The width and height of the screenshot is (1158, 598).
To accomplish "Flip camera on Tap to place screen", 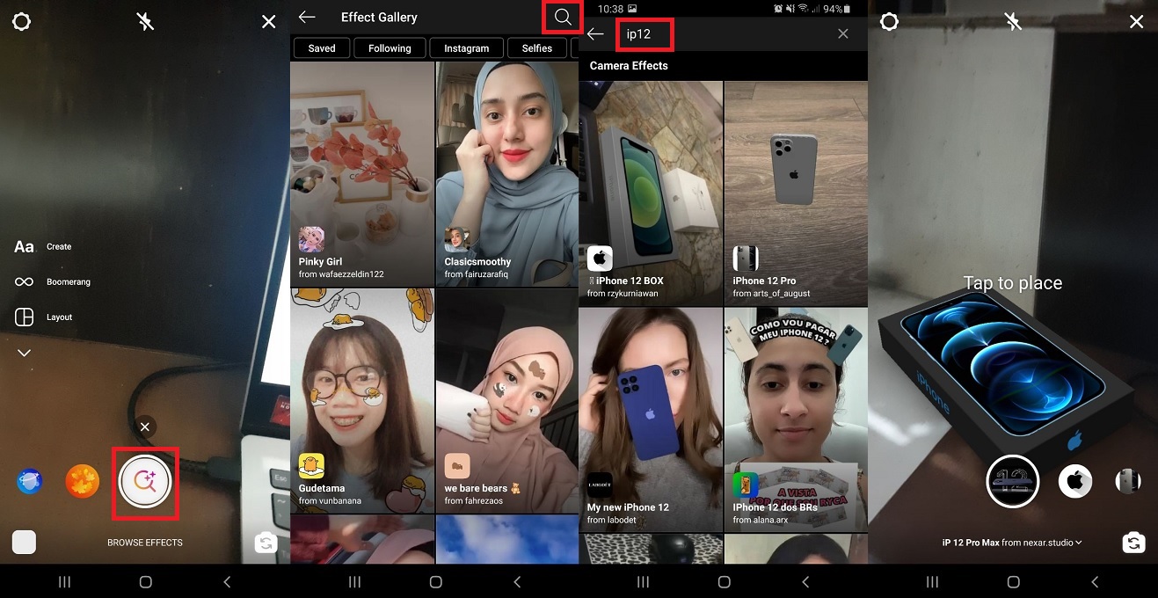I will click(1133, 543).
